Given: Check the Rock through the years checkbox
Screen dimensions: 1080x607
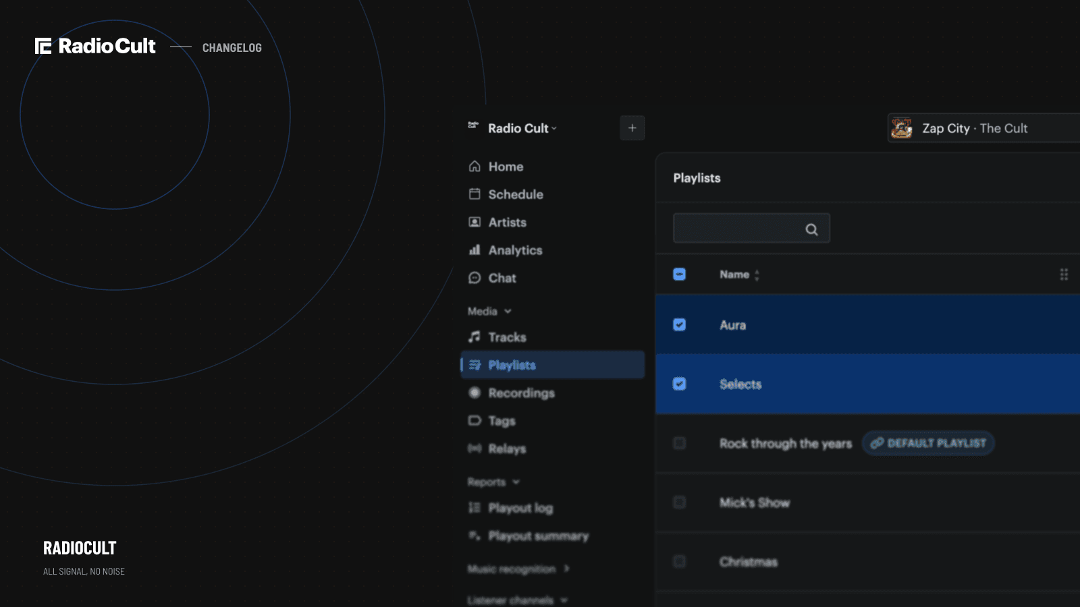Looking at the screenshot, I should [680, 443].
